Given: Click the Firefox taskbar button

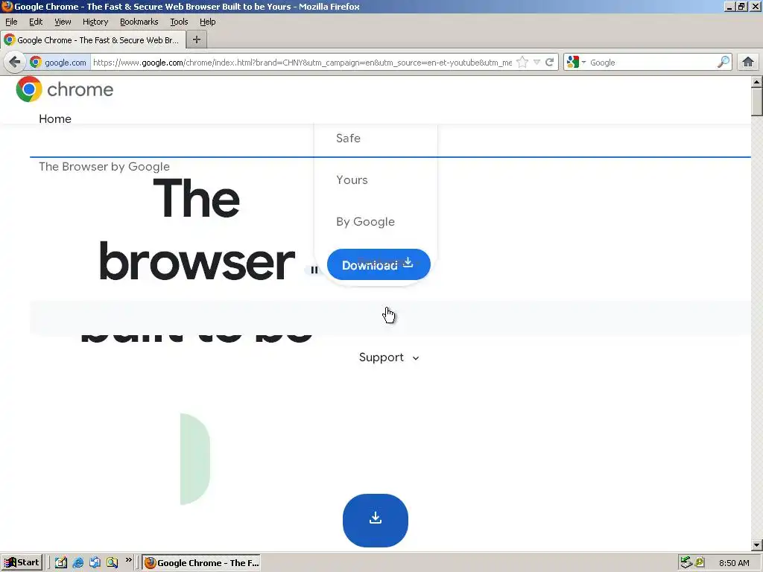Looking at the screenshot, I should (201, 563).
